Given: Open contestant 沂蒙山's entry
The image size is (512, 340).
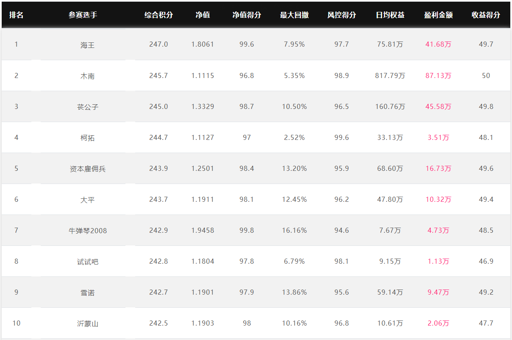Looking at the screenshot, I should tap(88, 324).
